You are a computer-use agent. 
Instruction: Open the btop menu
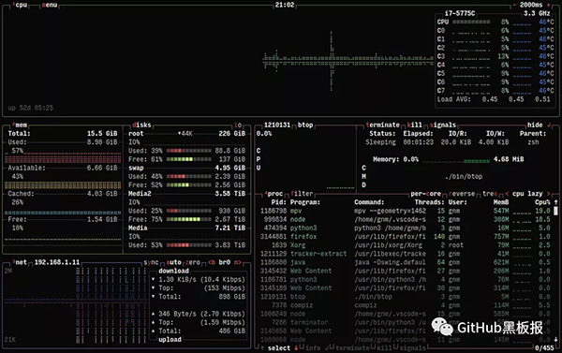click(x=49, y=5)
